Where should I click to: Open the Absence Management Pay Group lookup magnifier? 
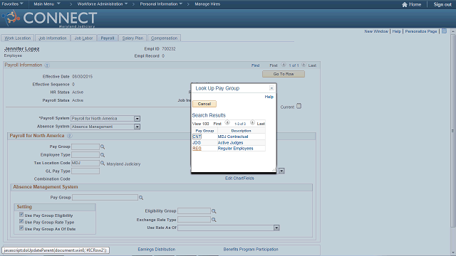coord(141,198)
